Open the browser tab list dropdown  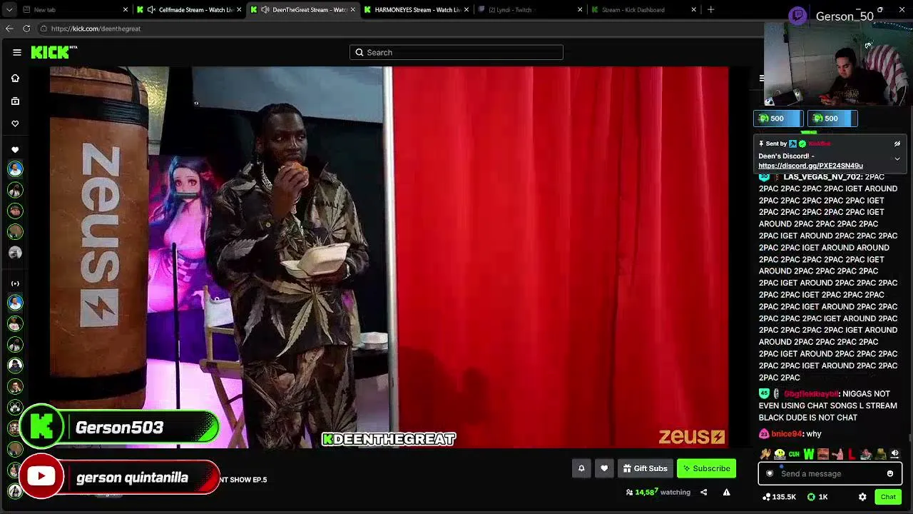tap(9, 10)
